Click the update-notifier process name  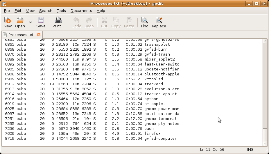(x=162, y=69)
